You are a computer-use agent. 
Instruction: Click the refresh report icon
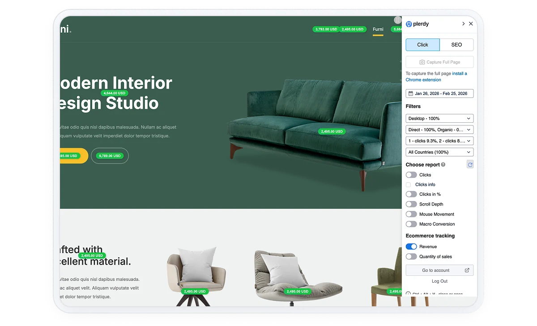point(470,165)
